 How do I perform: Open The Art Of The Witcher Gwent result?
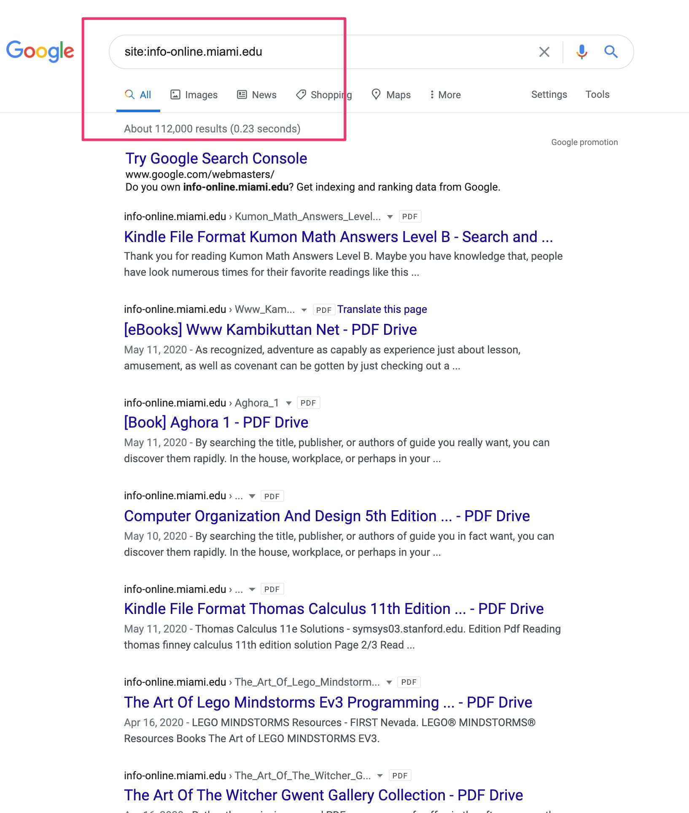point(323,795)
